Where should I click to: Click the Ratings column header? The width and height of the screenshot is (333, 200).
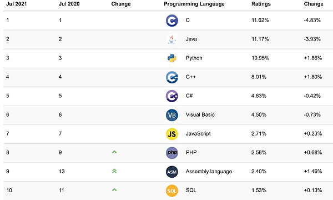261,4
